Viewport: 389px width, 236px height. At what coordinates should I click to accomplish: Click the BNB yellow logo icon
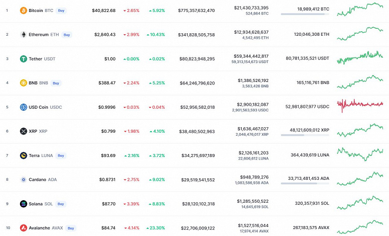tap(23, 83)
